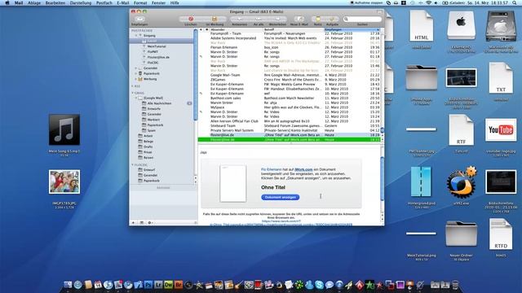Click the plus button below mailbox list
522x293 pixels.
(133, 222)
